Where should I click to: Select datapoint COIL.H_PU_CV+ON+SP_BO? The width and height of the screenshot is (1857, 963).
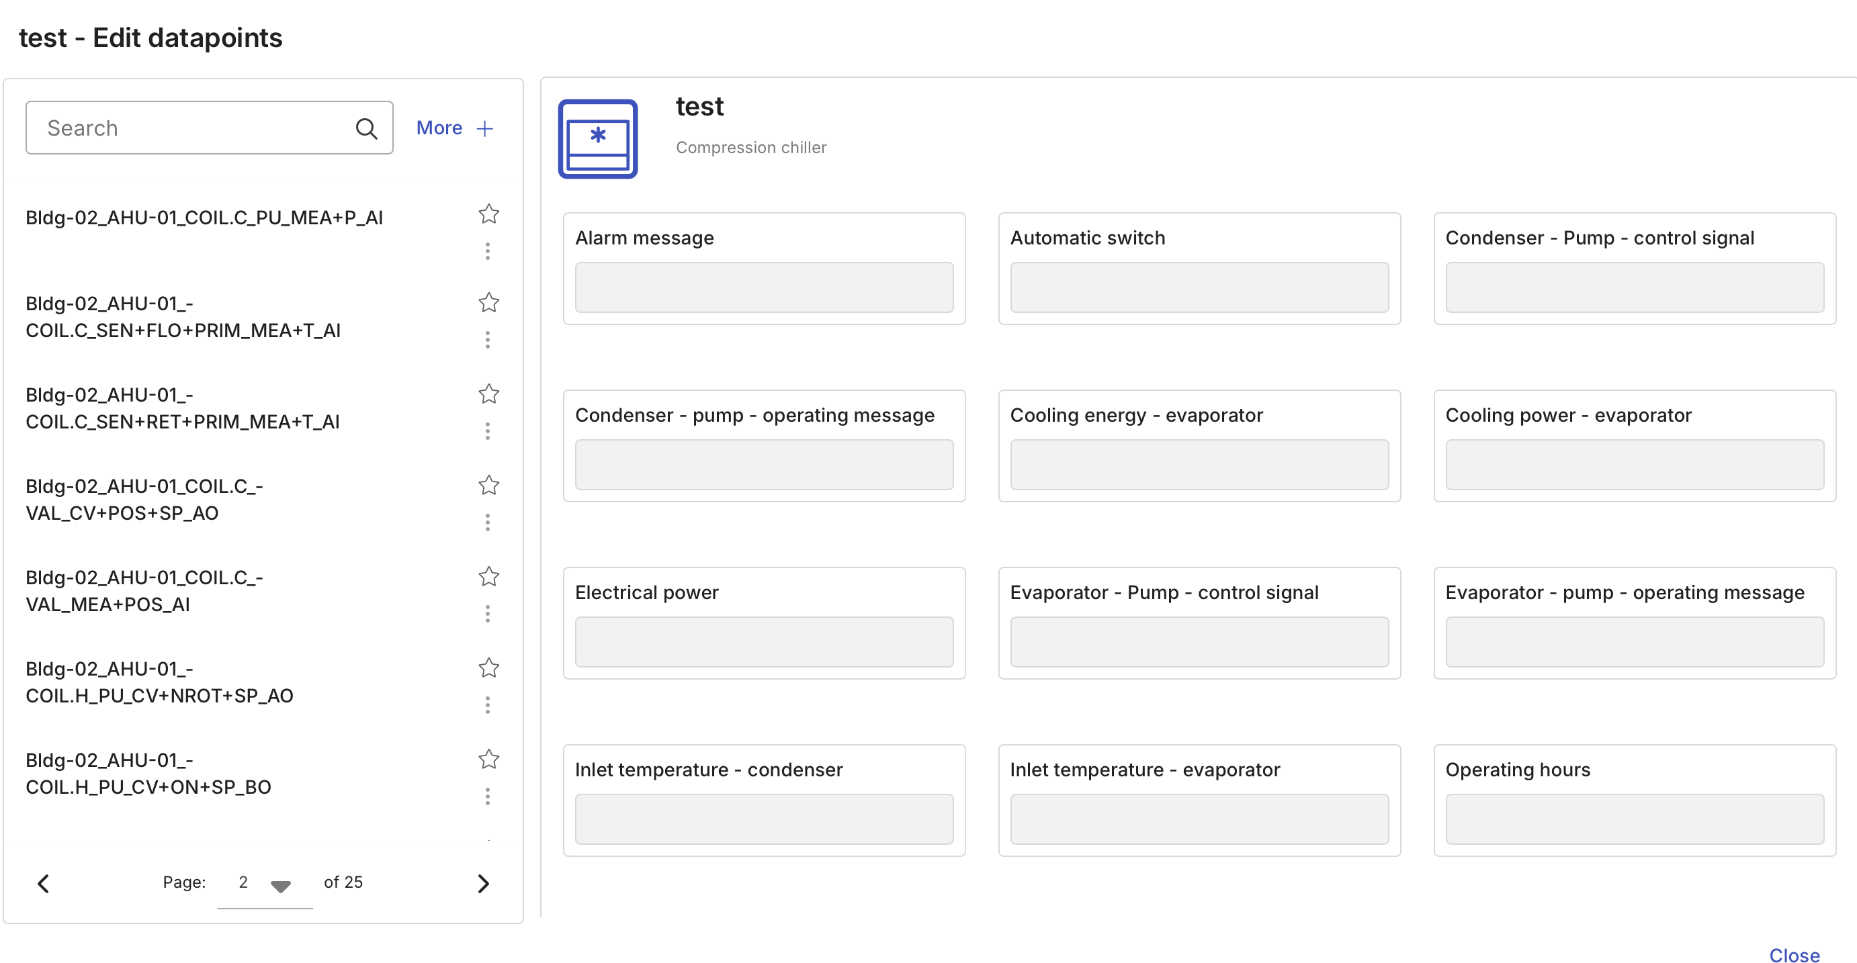coord(148,774)
